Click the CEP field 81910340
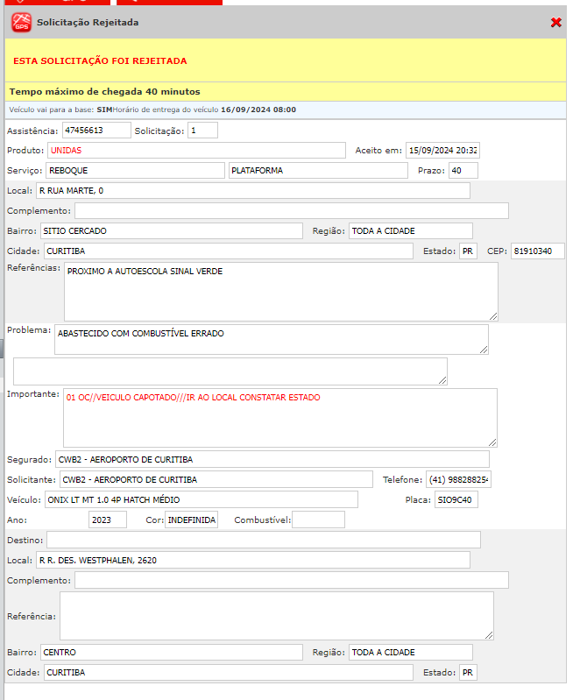The image size is (580, 700). (538, 251)
